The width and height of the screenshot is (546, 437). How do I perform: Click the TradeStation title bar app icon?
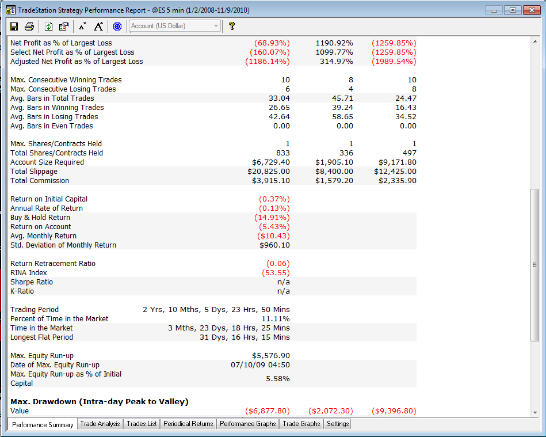[11, 10]
